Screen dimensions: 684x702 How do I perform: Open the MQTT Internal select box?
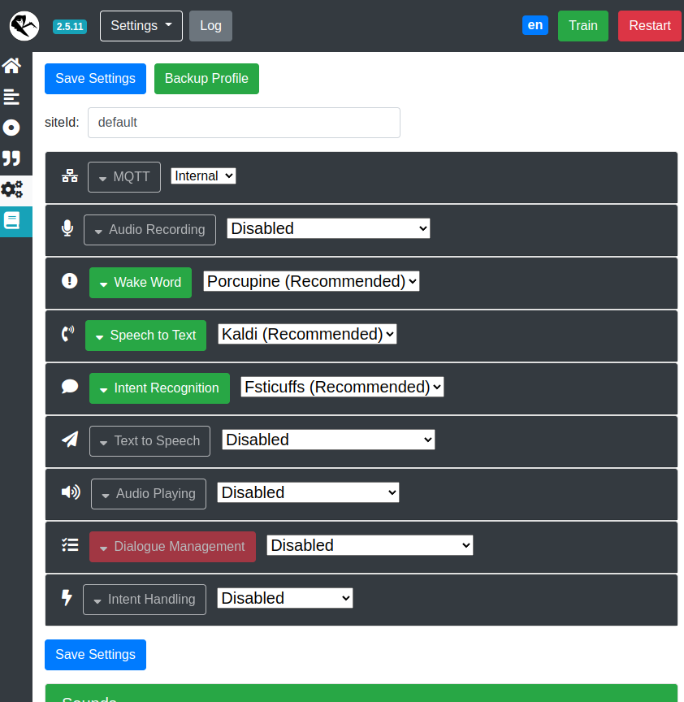click(x=203, y=175)
